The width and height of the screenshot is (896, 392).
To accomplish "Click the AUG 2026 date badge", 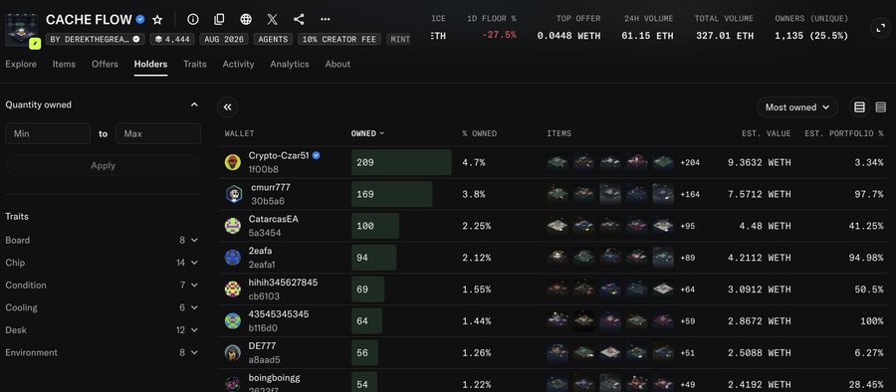I will pyautogui.click(x=224, y=40).
